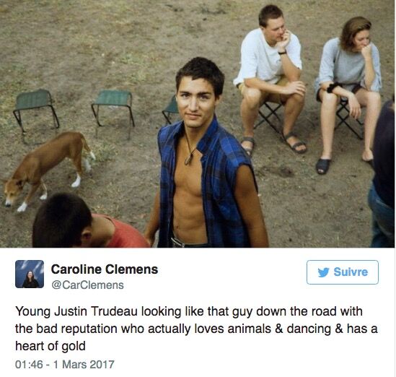This screenshot has width=396, height=377.
Task: Open the embedded tweet photo
Action: [198, 123]
